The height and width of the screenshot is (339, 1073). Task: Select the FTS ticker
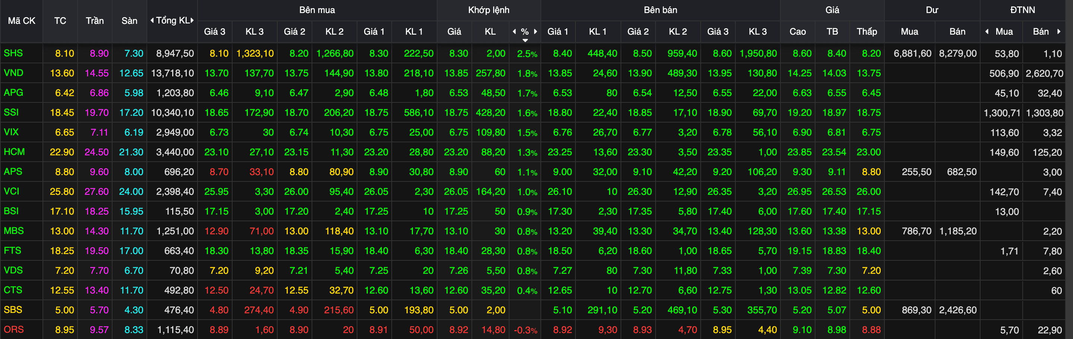click(13, 251)
